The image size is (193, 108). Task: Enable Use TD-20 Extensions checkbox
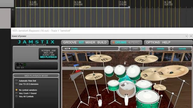(17, 84)
